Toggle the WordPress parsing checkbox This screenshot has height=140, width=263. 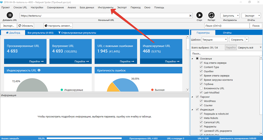point(201,101)
